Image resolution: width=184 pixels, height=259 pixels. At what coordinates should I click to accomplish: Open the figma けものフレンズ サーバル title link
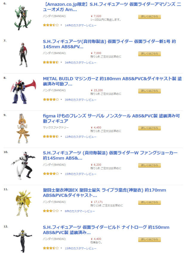111,118
